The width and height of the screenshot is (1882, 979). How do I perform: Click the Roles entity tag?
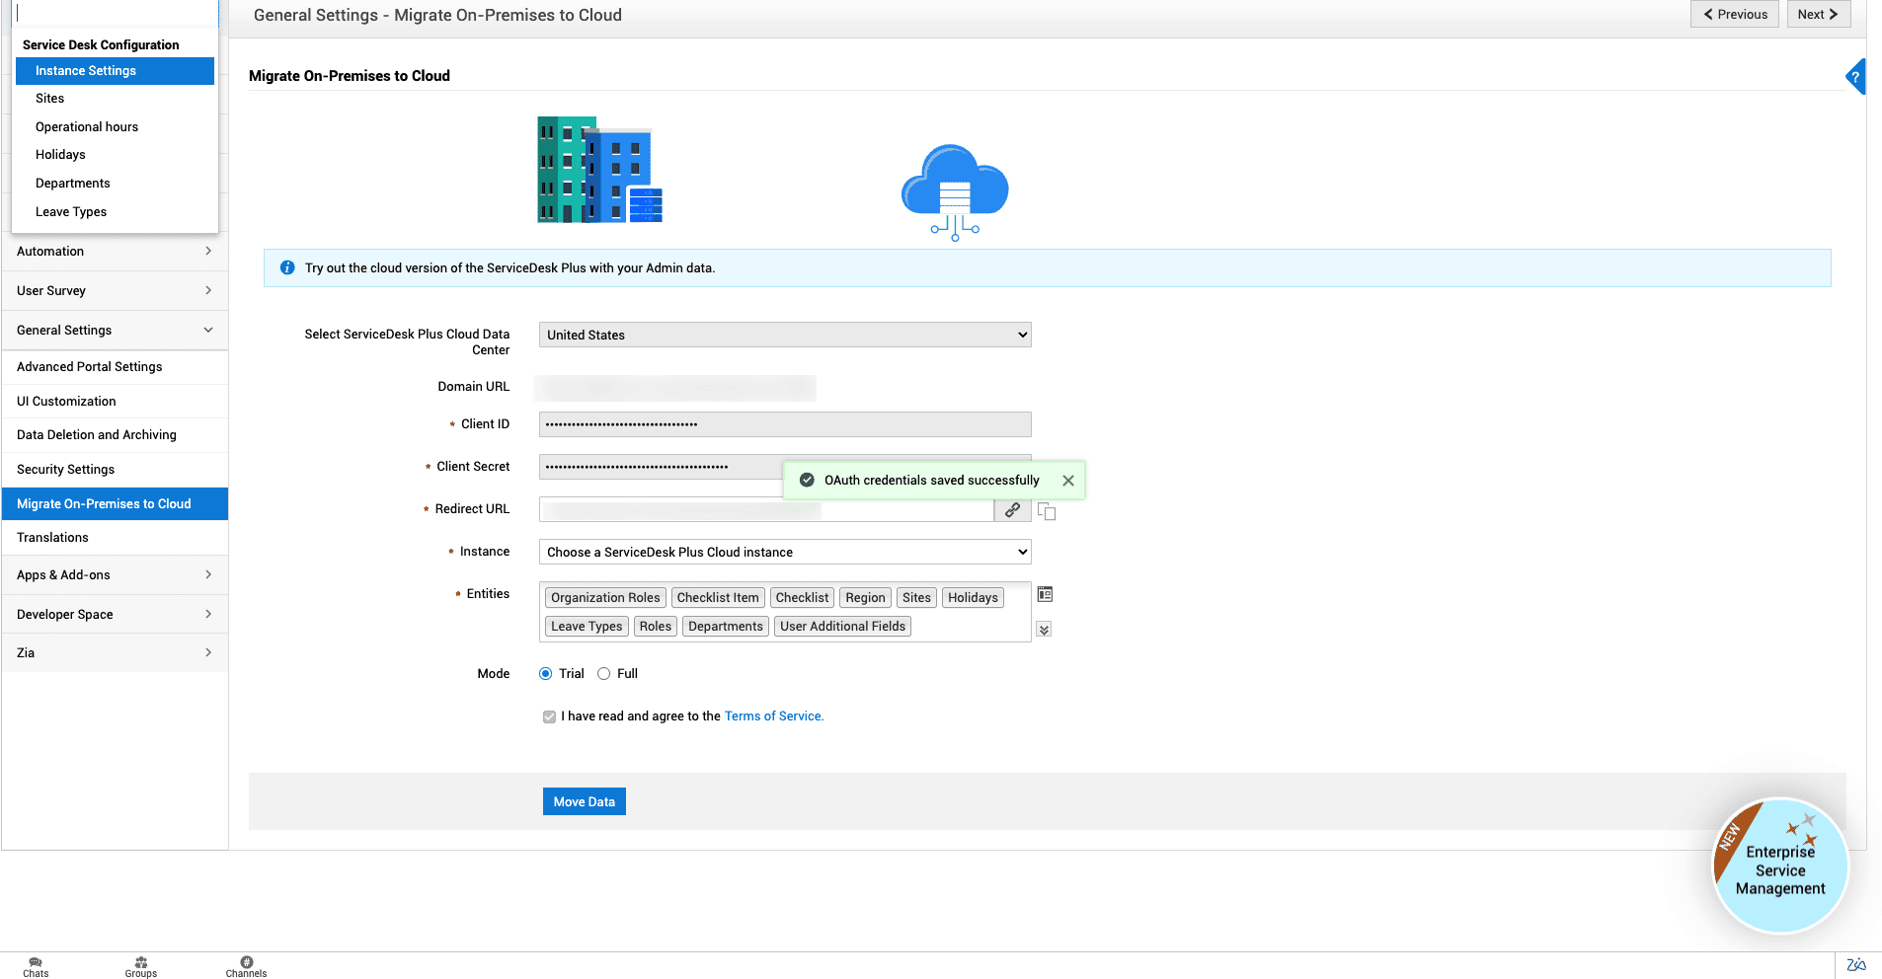click(x=656, y=627)
